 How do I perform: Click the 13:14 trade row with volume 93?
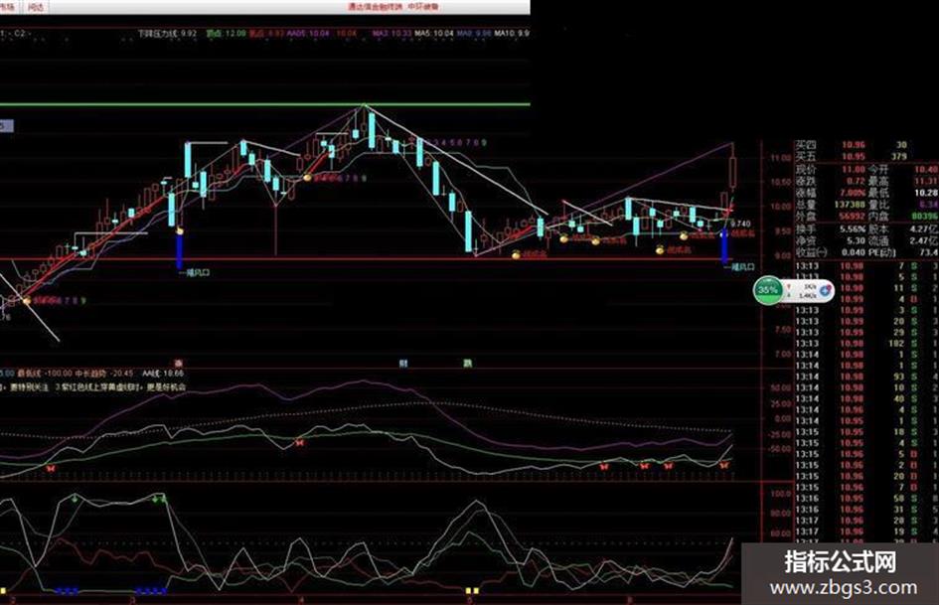[866, 377]
